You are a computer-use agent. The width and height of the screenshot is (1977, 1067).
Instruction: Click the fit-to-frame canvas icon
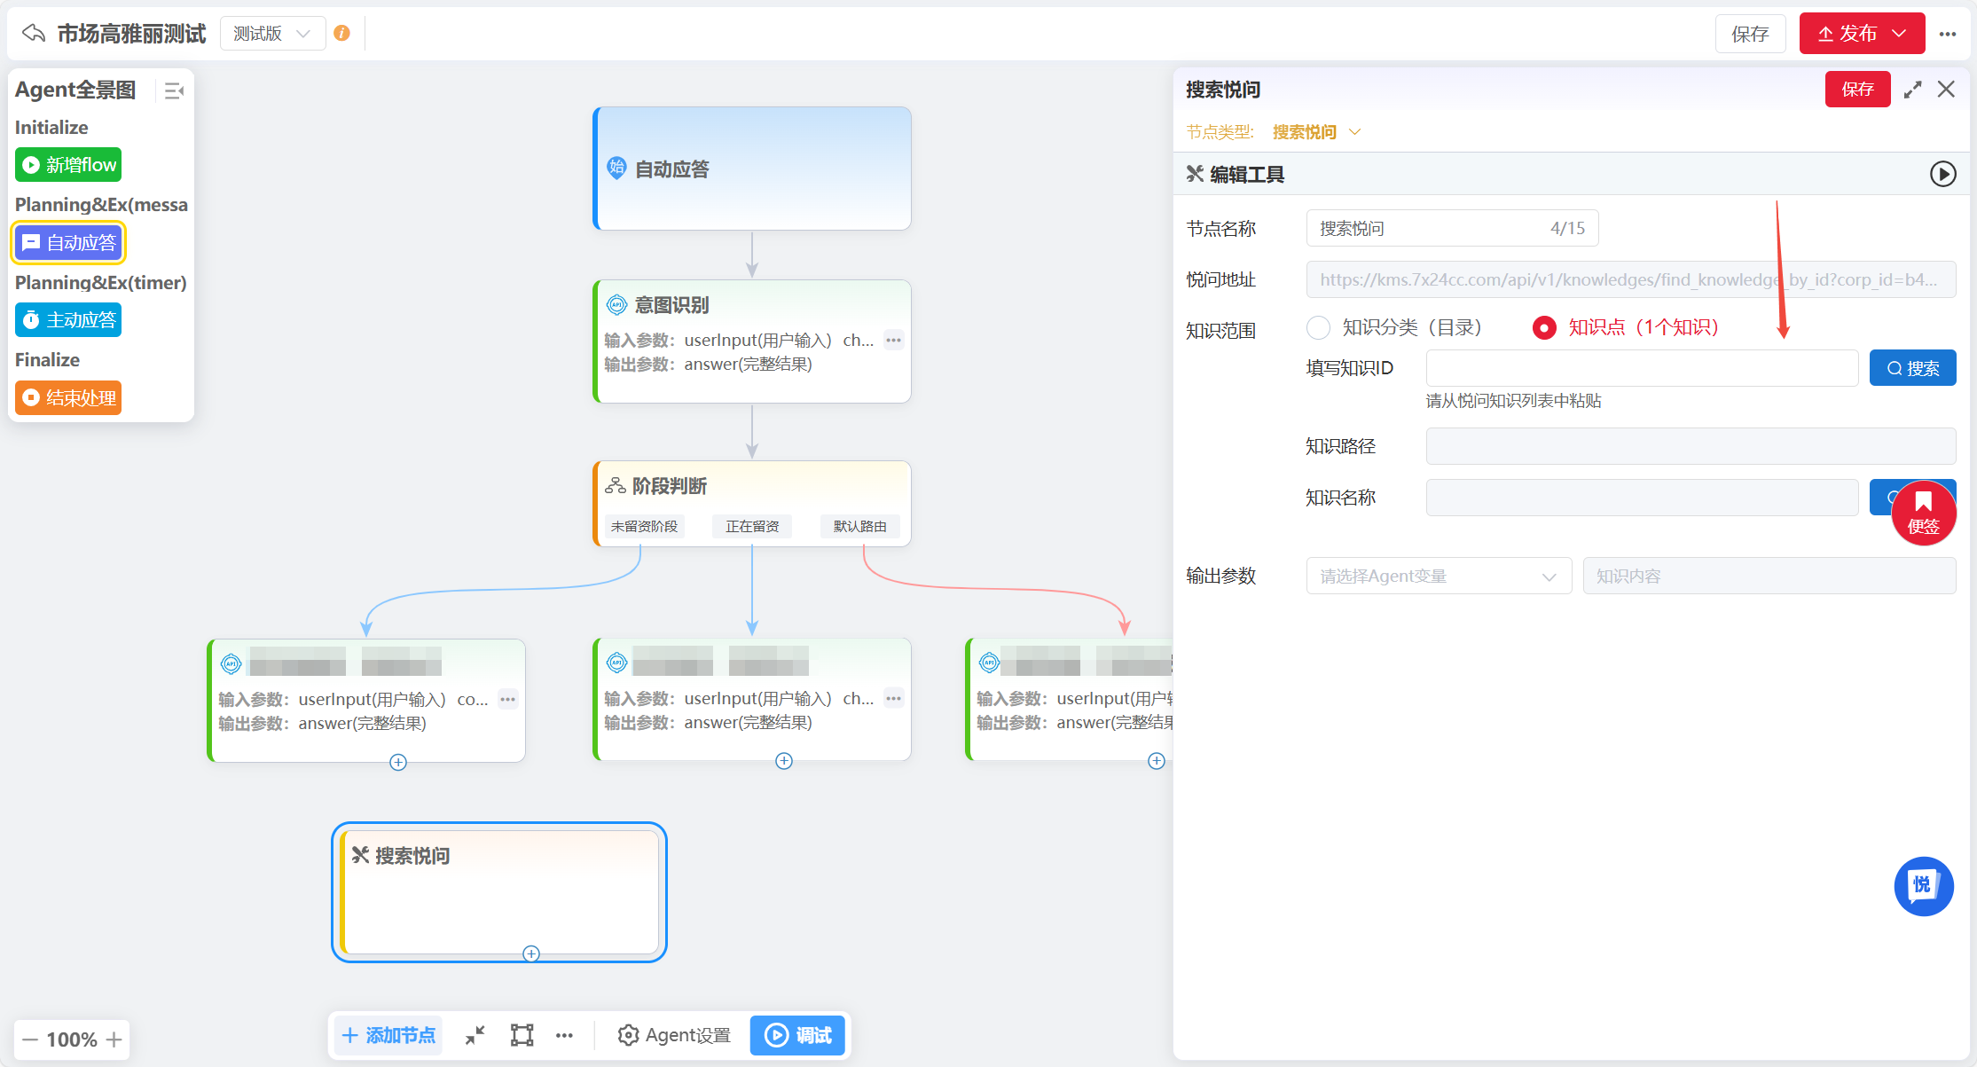(522, 1035)
